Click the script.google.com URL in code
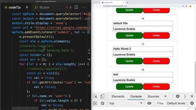Viewport: 196px width, 110px height. [x=63, y=28]
